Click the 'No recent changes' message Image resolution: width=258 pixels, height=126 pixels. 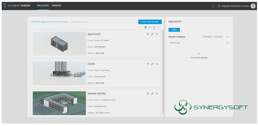pos(199,58)
